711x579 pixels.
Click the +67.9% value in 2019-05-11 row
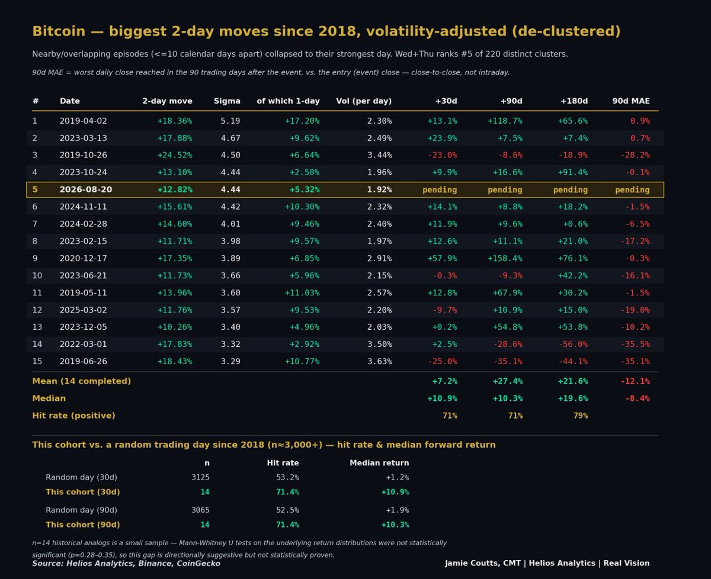pos(507,292)
